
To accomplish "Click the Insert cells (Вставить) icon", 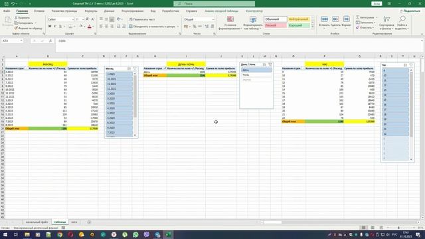I will (324, 19).
